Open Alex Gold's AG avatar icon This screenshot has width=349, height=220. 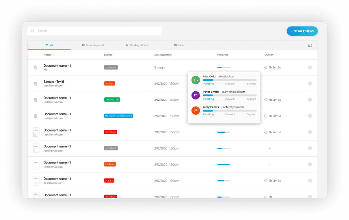[x=195, y=80]
